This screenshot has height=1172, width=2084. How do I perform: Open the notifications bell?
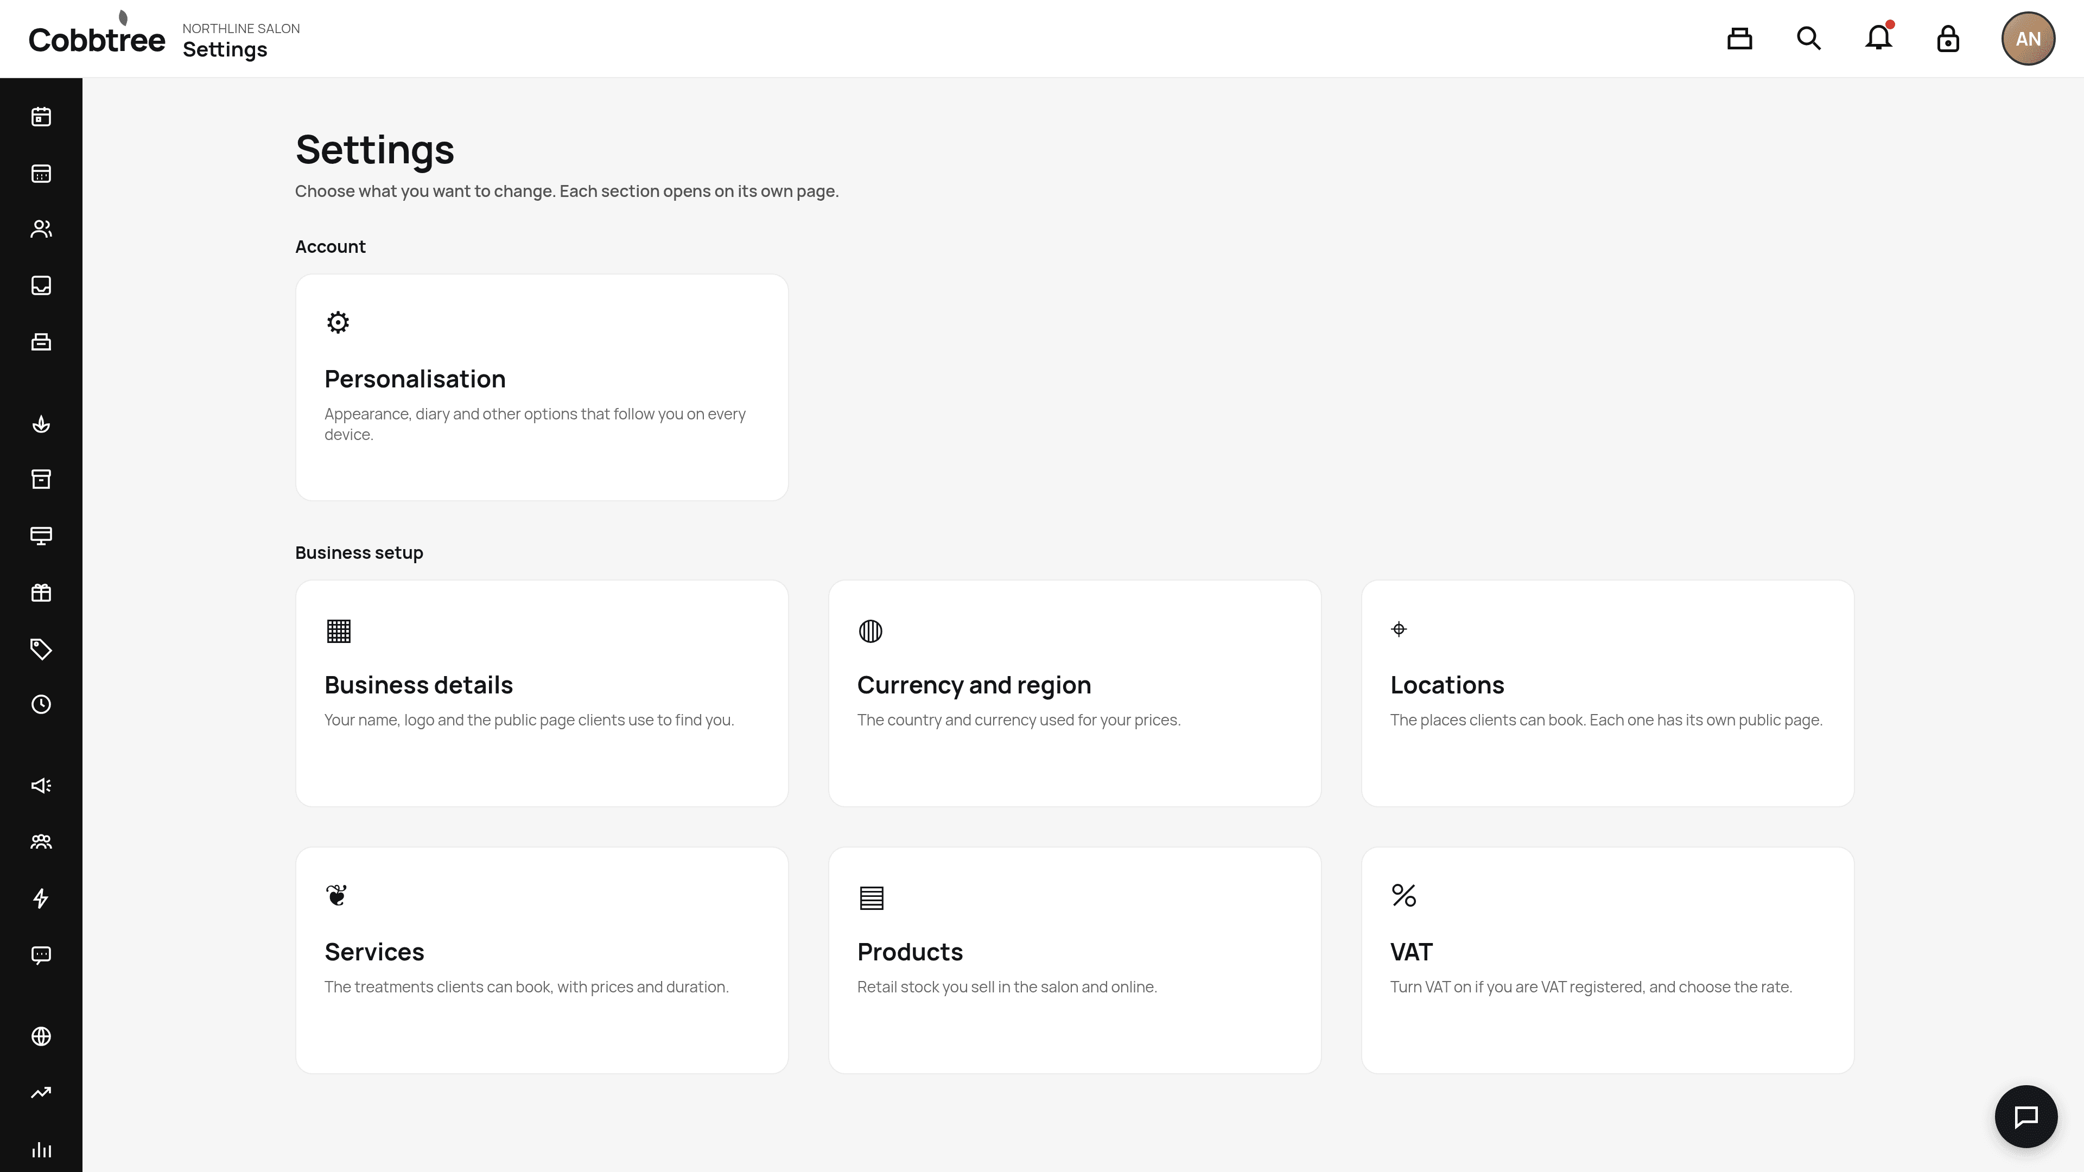click(x=1878, y=38)
